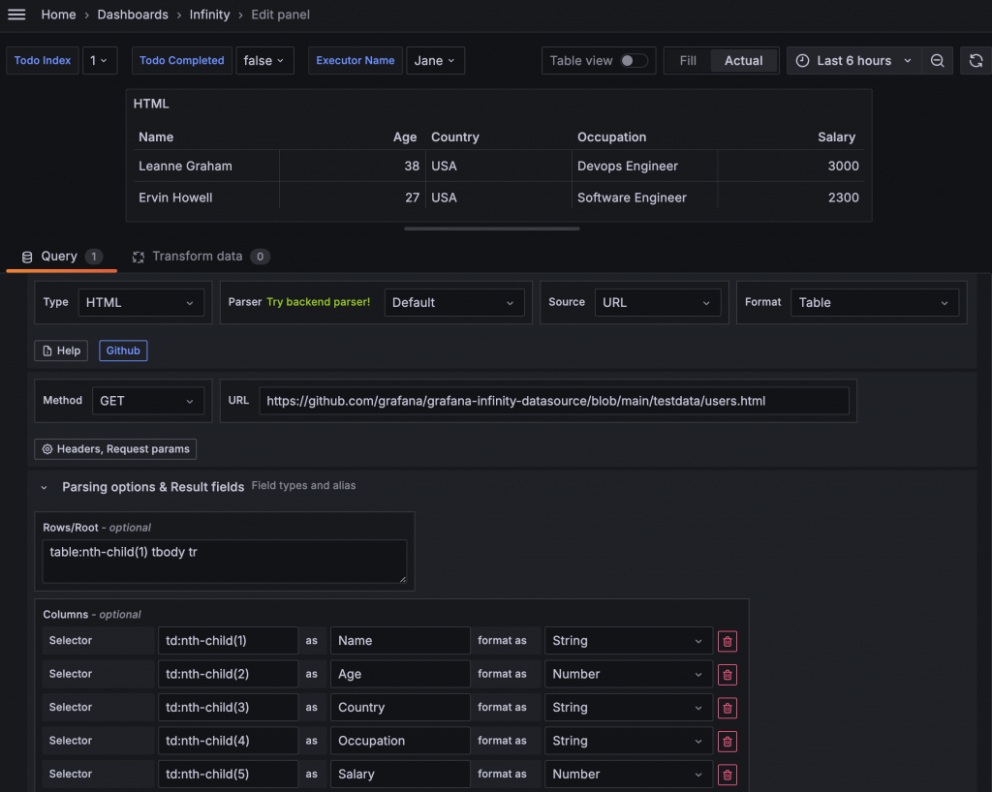Delete the Country column selector row
The width and height of the screenshot is (992, 792).
(x=727, y=708)
